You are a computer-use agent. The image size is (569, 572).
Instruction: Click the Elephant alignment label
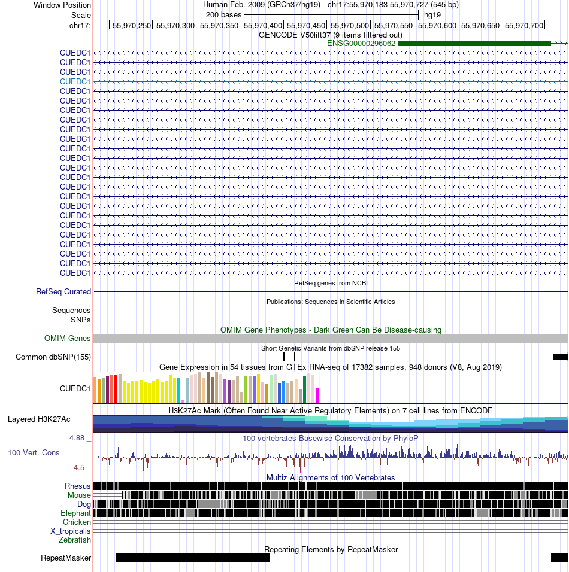75,513
